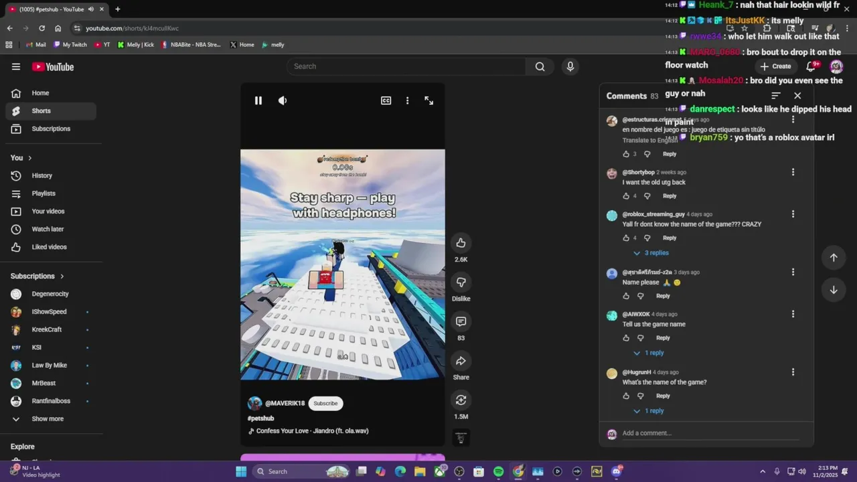Open Discord from the taskbar

point(617,471)
